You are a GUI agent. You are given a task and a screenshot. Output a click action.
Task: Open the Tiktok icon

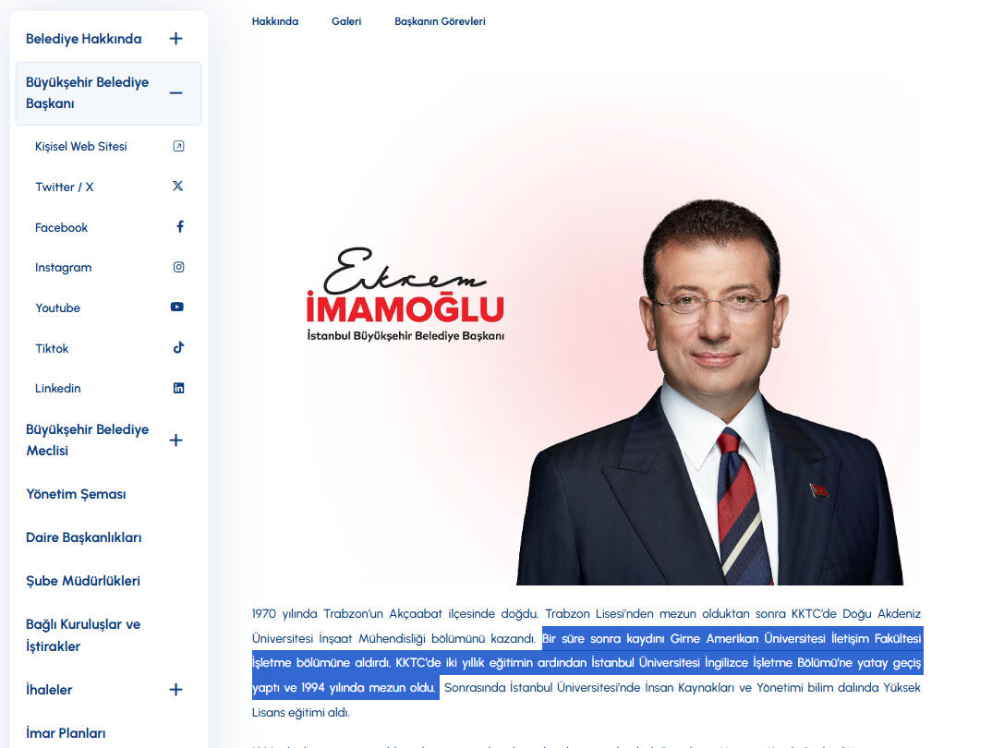coord(177,348)
